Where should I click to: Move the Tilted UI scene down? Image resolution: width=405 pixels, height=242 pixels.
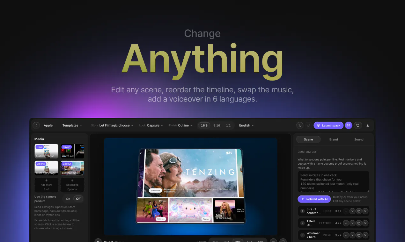pos(352,223)
